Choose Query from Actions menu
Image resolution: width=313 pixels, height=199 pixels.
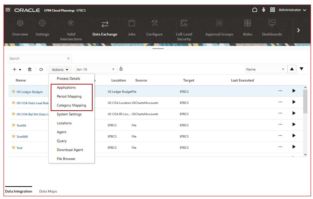(62, 141)
